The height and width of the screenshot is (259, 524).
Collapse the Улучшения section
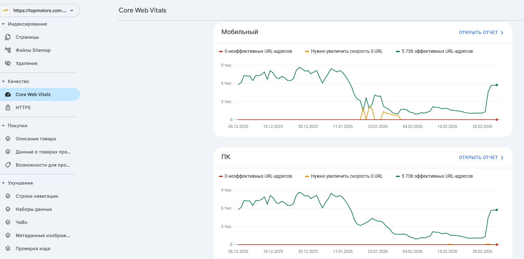click(x=3, y=183)
